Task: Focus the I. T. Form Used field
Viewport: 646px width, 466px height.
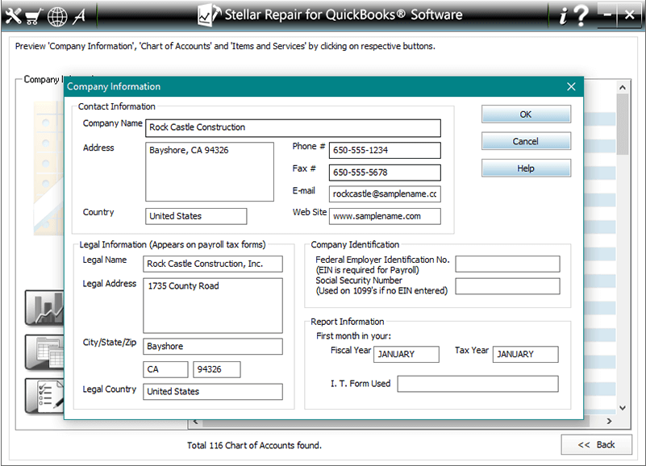Action: (477, 384)
